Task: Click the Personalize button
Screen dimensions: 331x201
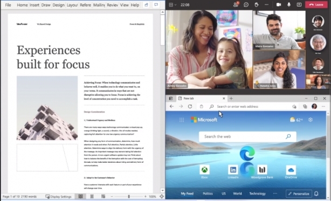Action: pos(299,193)
